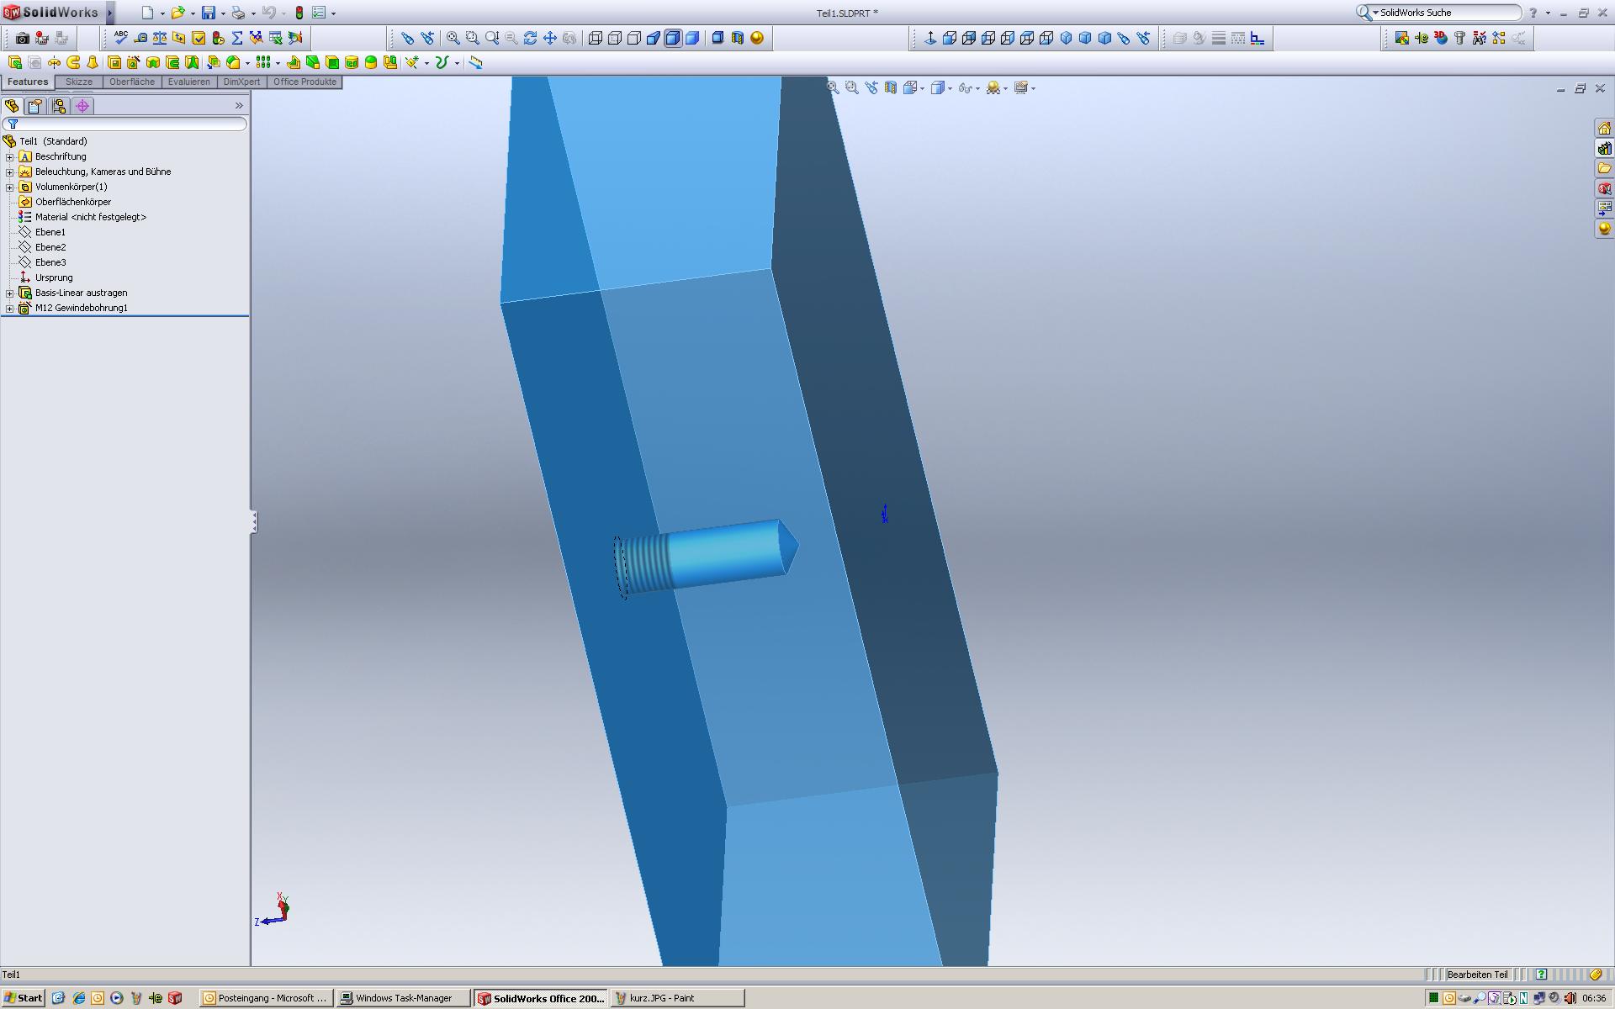Switch to the Skizze tab
The width and height of the screenshot is (1615, 1009).
[79, 82]
